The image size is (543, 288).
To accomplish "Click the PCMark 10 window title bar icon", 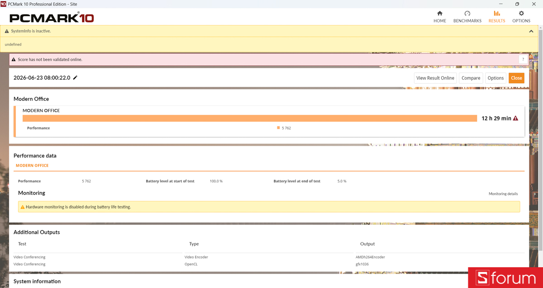I will pos(4,4).
